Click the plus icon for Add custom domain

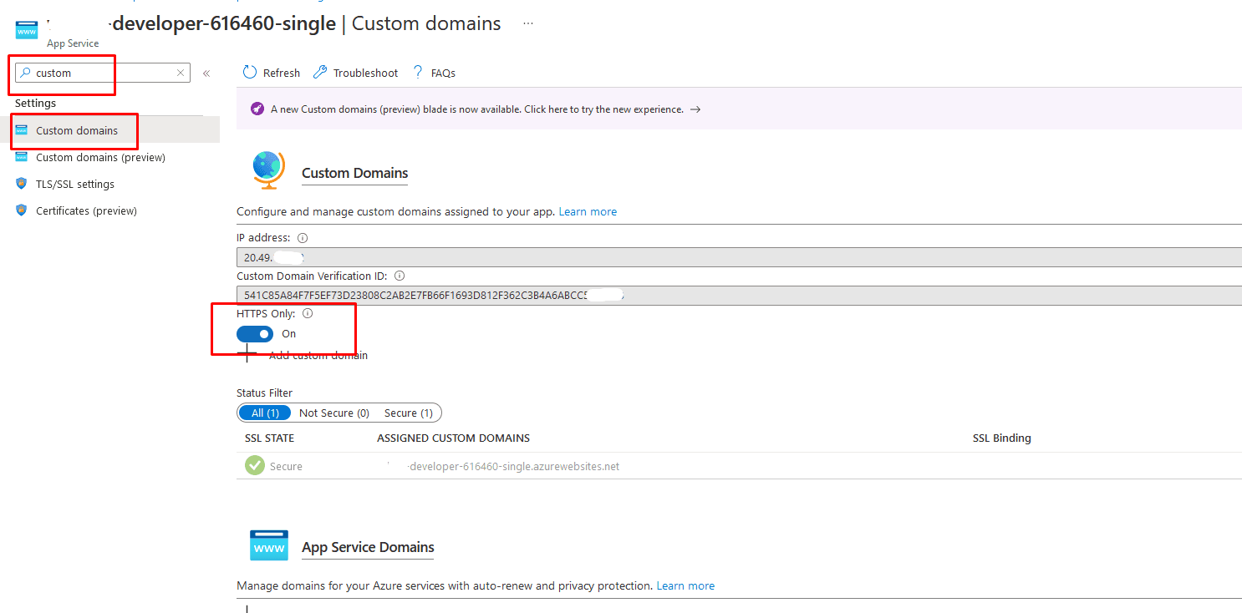246,354
